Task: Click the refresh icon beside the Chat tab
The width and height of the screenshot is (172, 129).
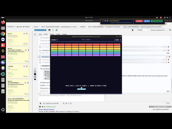Action: pos(35,34)
